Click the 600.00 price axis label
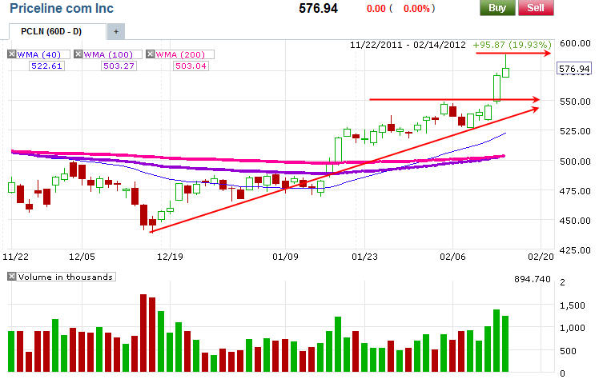 coord(575,43)
